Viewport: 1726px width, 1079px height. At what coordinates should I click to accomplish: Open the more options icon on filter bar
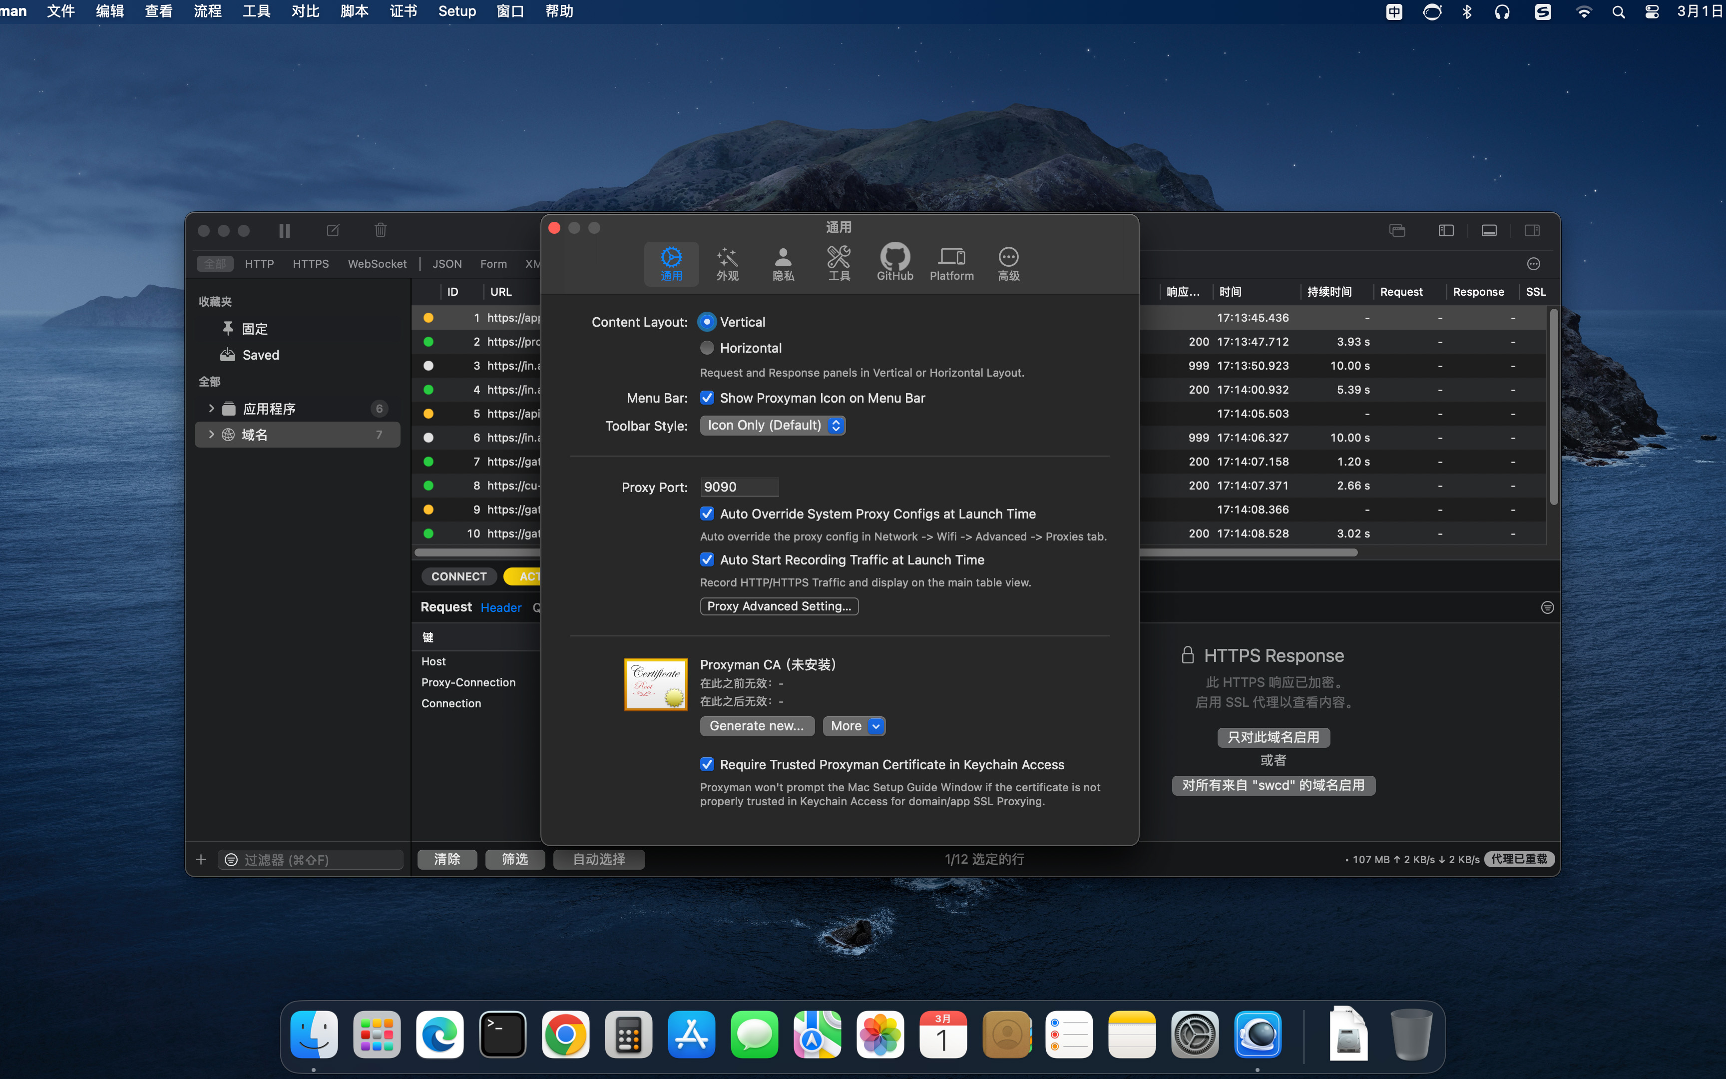click(x=1533, y=264)
